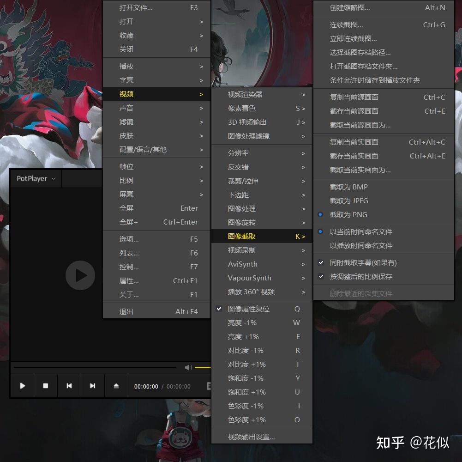Open the 反交错 submenu
Image resolution: width=462 pixels, height=462 pixels.
click(x=262, y=167)
